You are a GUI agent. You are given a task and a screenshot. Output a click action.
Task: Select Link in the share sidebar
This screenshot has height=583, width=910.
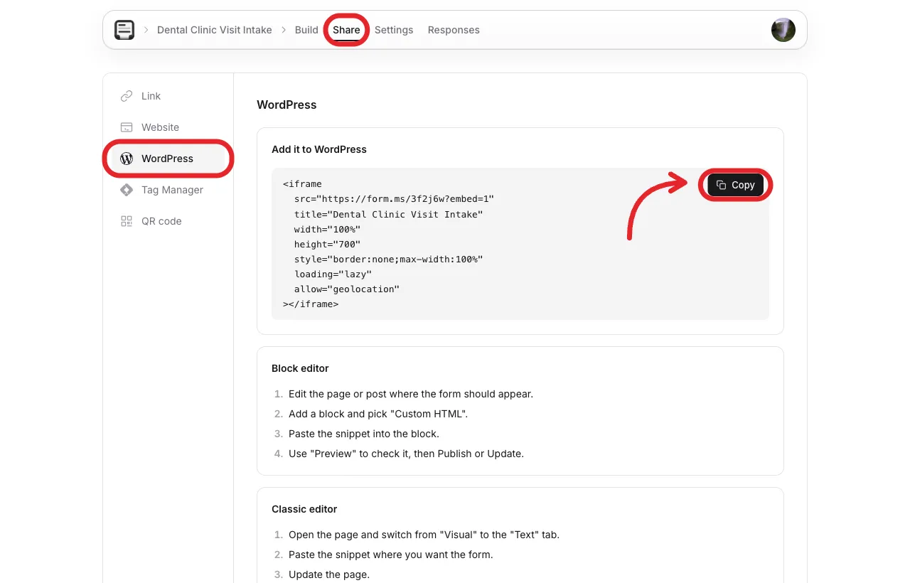[x=168, y=96]
